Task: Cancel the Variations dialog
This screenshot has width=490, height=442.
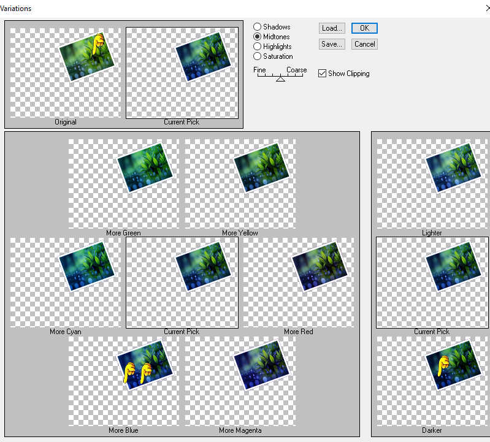Action: click(364, 44)
